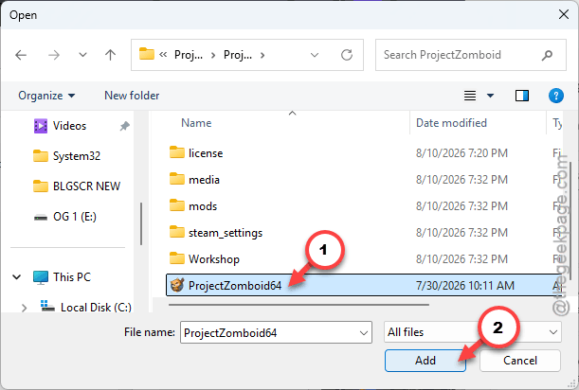Expand the arrow after the last breadcrumb
This screenshot has width=579, height=390.
[x=262, y=55]
